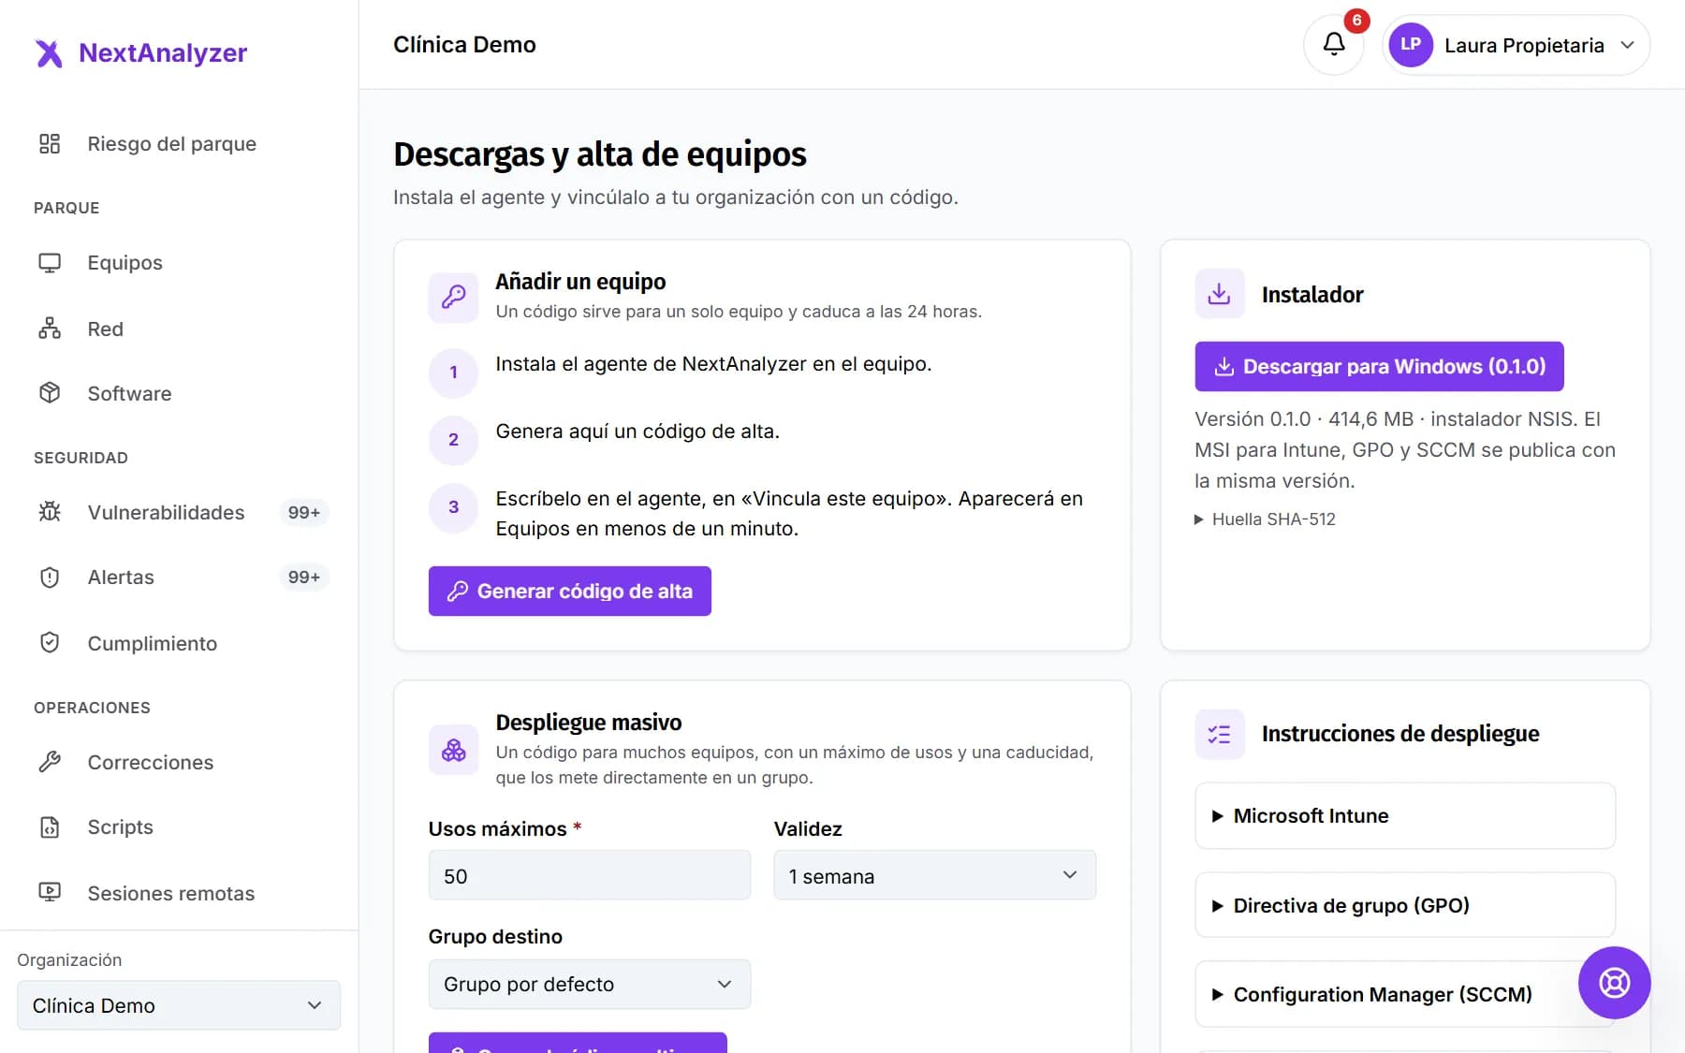Open the Vulnerabilidades page

[x=166, y=512]
